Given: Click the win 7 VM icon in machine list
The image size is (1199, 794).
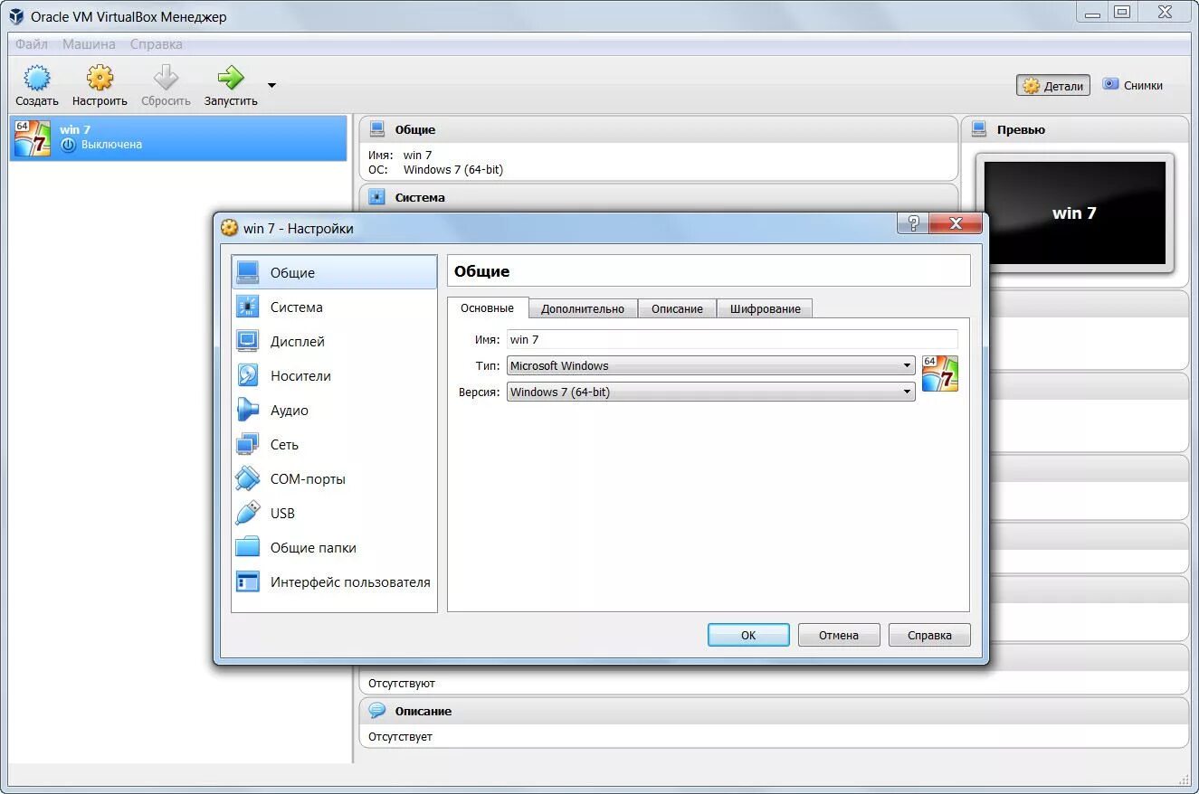Looking at the screenshot, I should click(33, 138).
